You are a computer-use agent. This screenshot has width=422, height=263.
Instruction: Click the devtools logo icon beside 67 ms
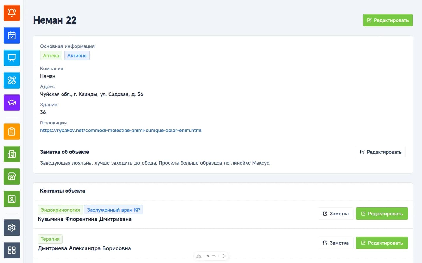click(x=199, y=256)
